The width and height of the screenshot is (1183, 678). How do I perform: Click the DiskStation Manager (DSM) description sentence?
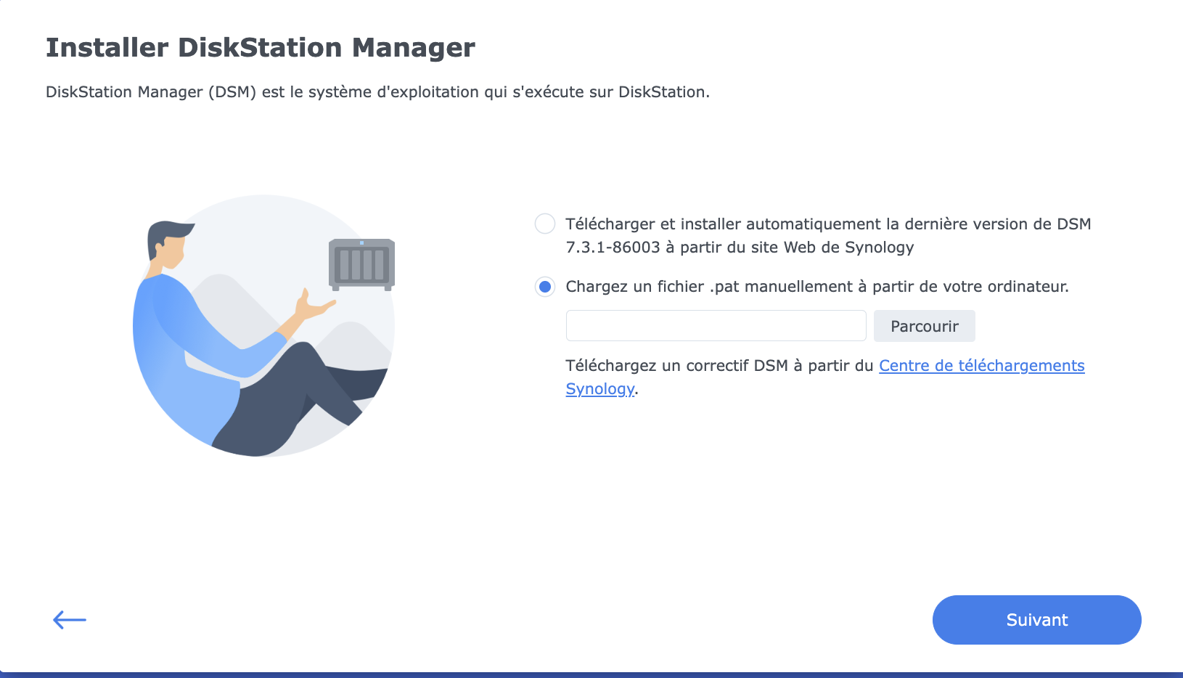[x=377, y=92]
